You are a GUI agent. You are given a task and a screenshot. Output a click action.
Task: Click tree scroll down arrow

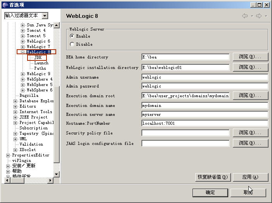57,174
